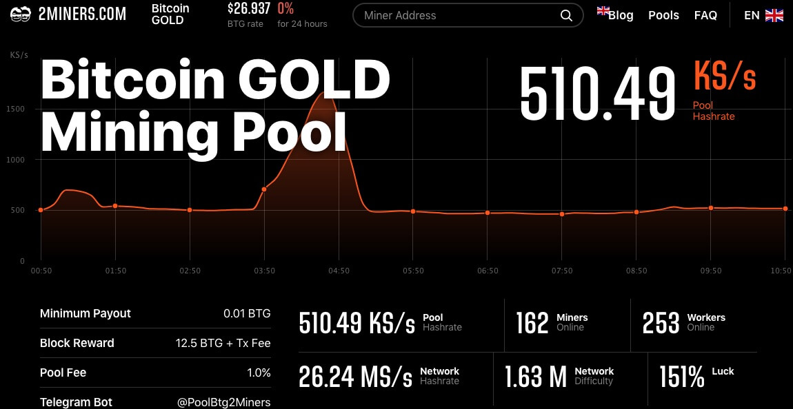Click the 162 Miners Online stat
This screenshot has width=793, height=409.
552,323
